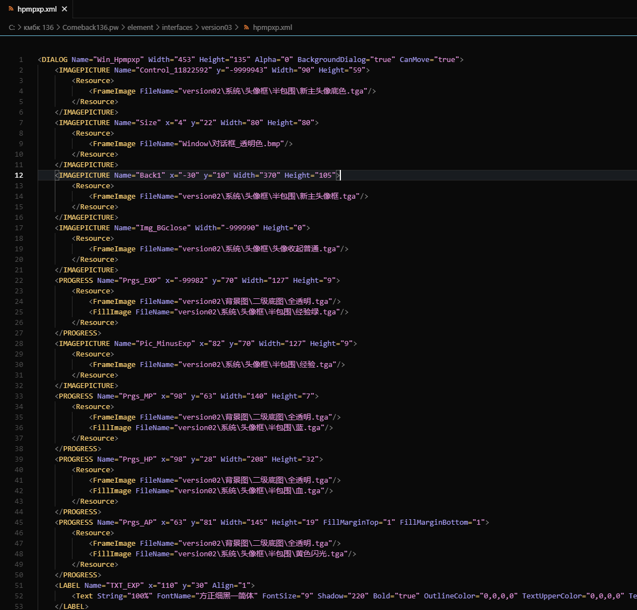Close the hpmpxp.xml tab
637x610 pixels.
pyautogui.click(x=65, y=9)
